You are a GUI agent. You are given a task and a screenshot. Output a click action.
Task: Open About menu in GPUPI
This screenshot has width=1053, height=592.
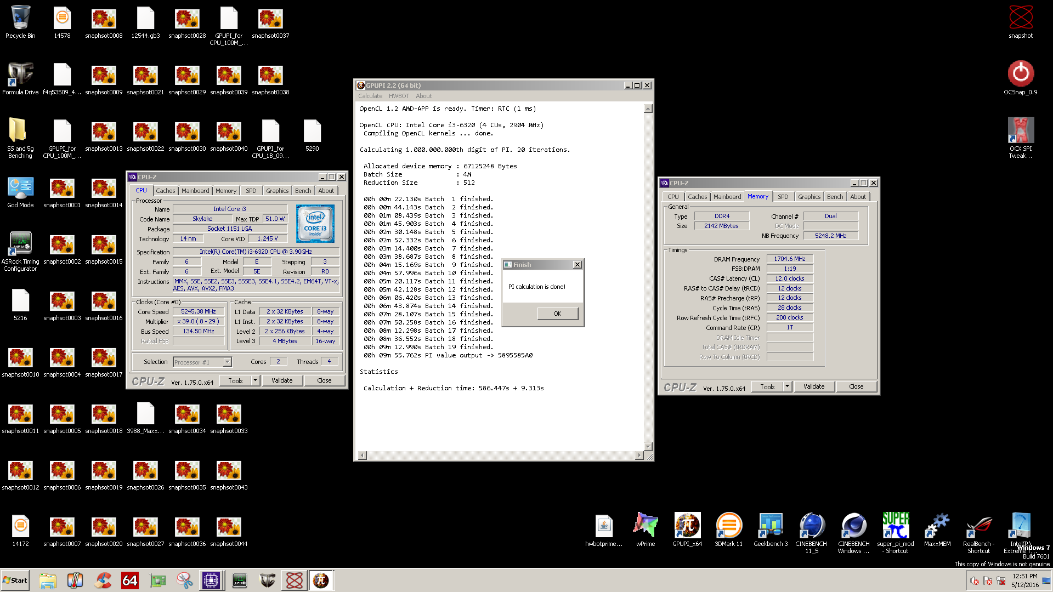(x=423, y=96)
